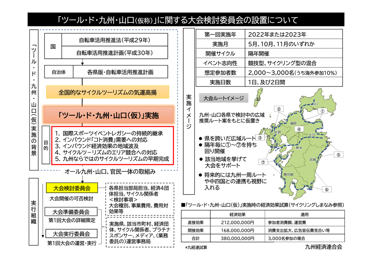Click the 5月、10月、11月のいずれか cell

point(294,44)
